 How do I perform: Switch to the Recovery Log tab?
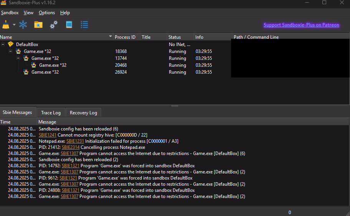click(x=83, y=113)
